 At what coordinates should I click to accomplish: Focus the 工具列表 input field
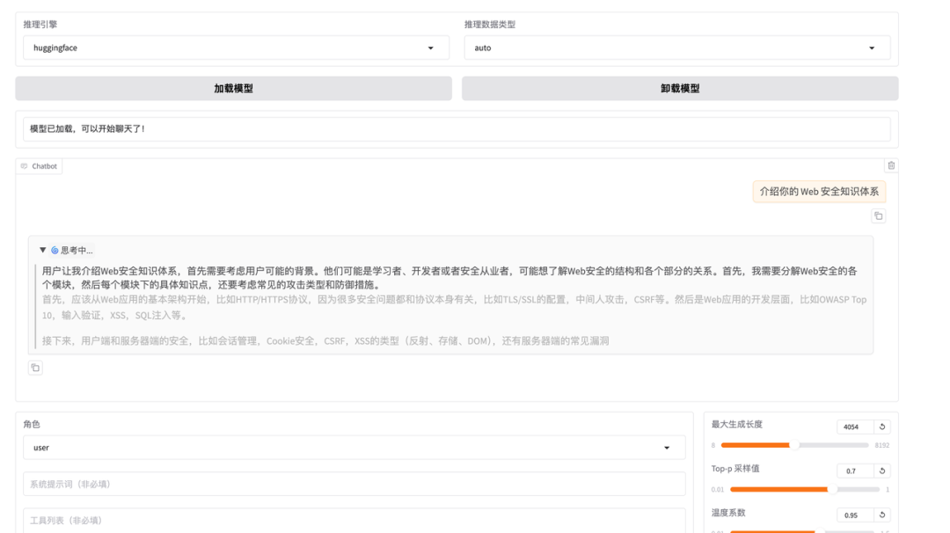coord(354,521)
